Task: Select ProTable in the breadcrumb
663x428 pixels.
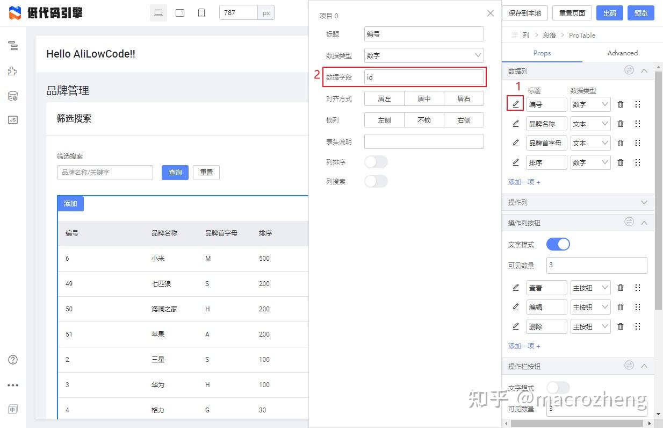Action: coord(582,35)
